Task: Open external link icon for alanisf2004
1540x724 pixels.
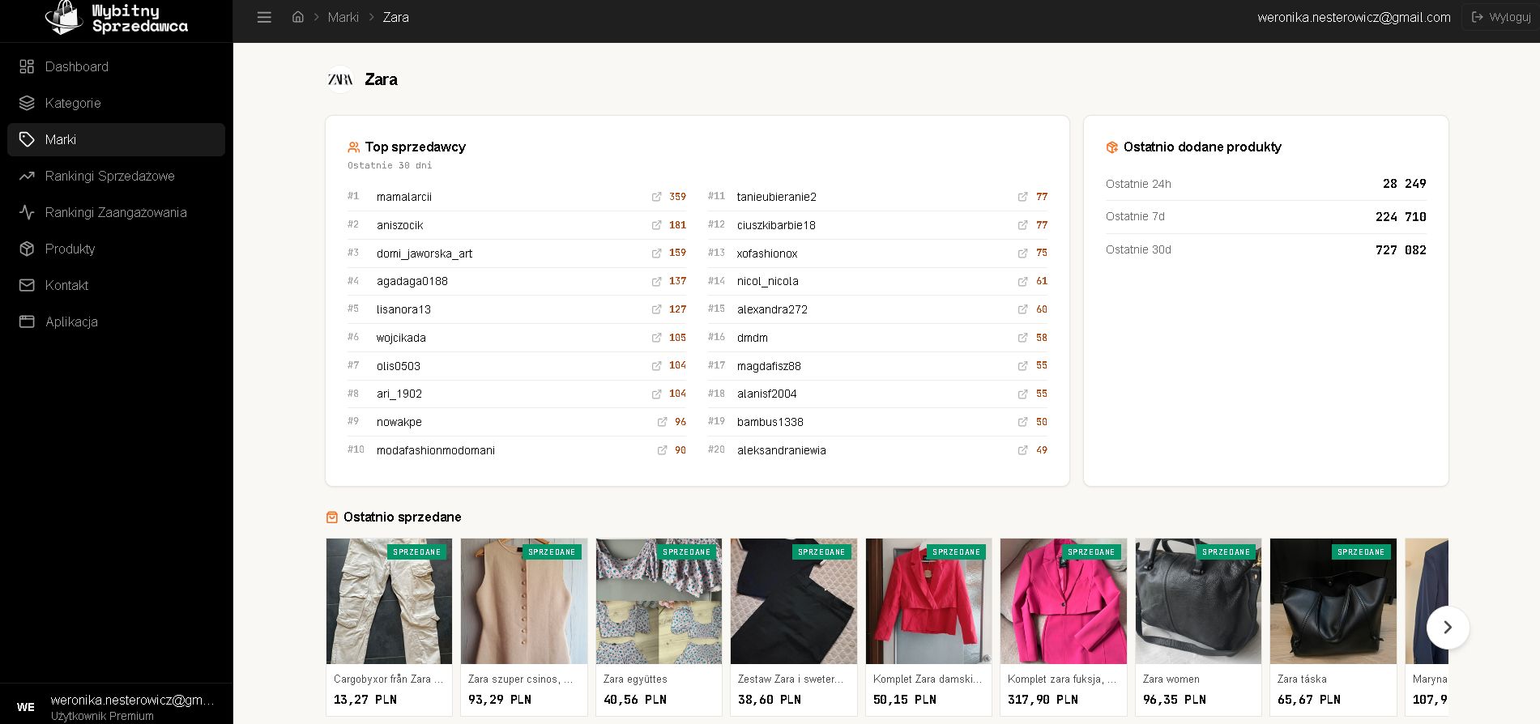Action: click(1023, 394)
